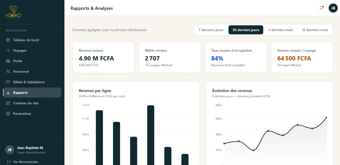Click the 84% occupation rate value
This screenshot has width=340, height=165.
point(217,58)
